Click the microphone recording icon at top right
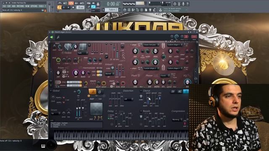 (x=183, y=4)
